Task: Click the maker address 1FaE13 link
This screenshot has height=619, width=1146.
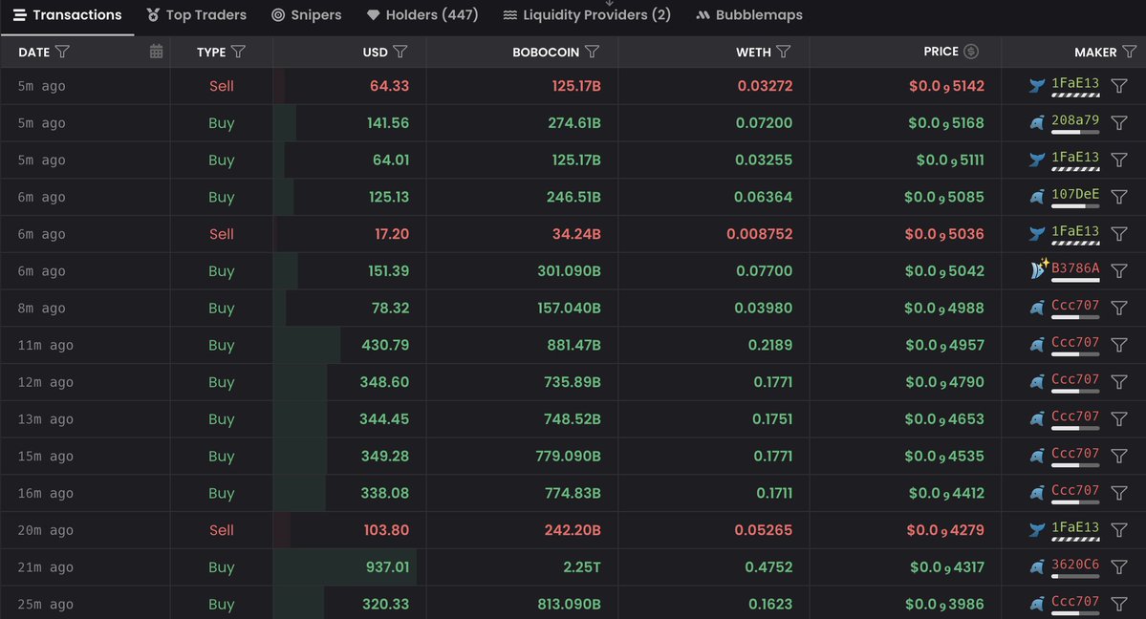Action: point(1074,85)
